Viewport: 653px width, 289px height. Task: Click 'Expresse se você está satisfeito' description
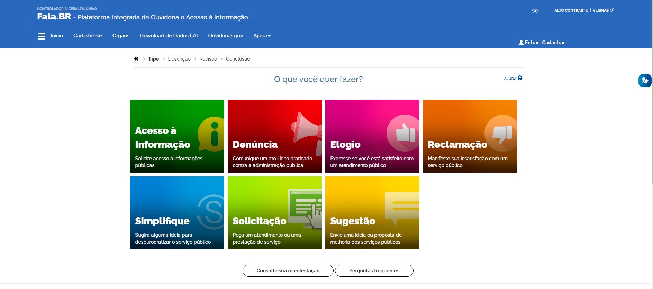tap(372, 162)
